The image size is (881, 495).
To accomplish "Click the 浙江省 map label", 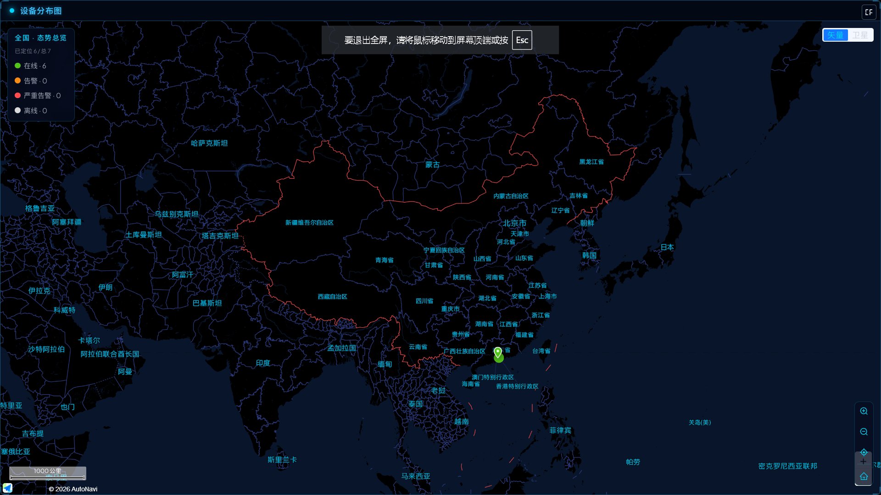I will coord(541,315).
